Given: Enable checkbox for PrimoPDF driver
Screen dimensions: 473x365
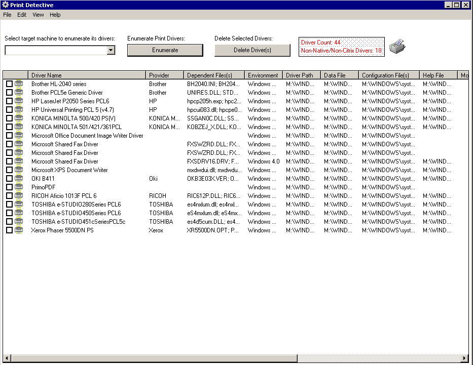Looking at the screenshot, I should (9, 187).
